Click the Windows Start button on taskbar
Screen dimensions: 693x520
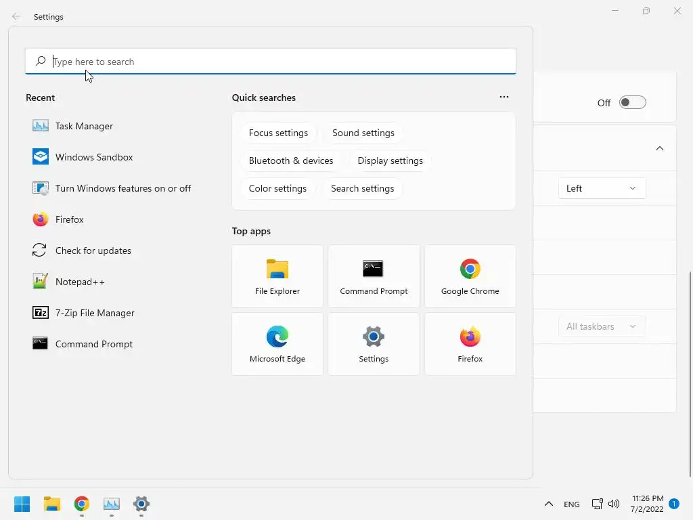(22, 504)
